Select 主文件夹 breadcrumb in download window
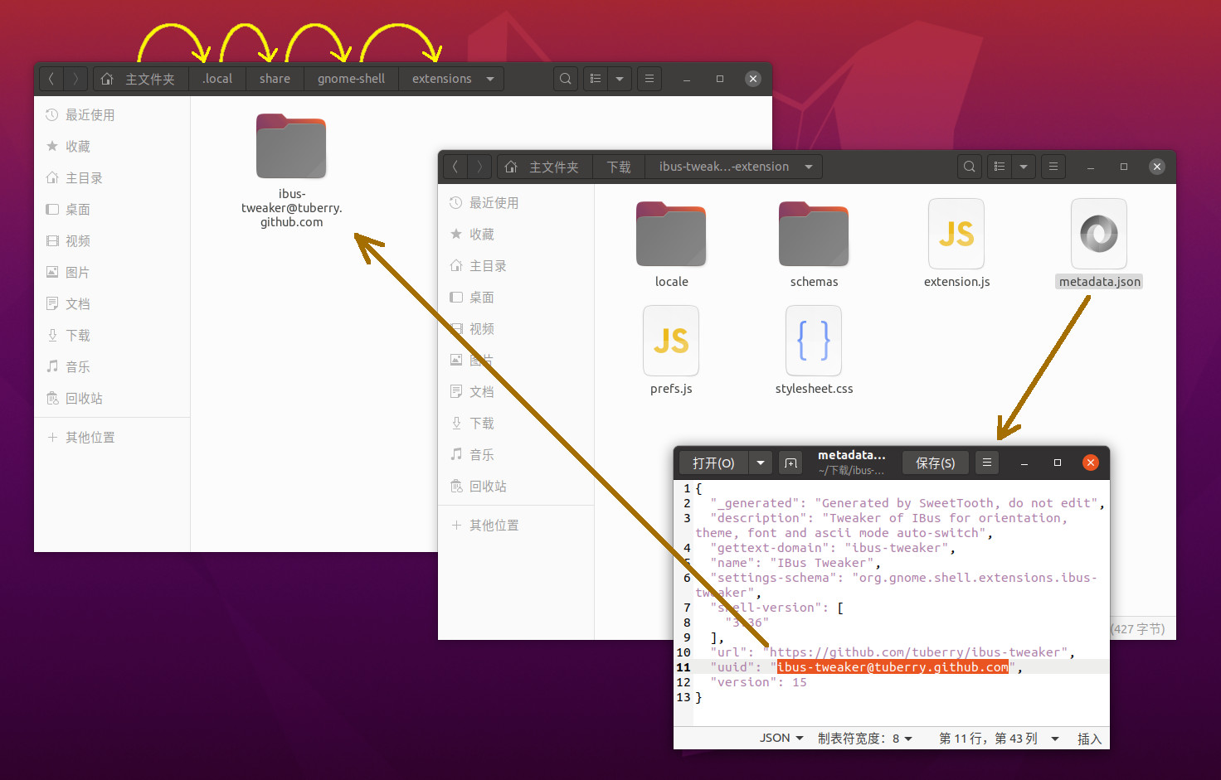Screen dimensions: 1221x780 [x=544, y=167]
